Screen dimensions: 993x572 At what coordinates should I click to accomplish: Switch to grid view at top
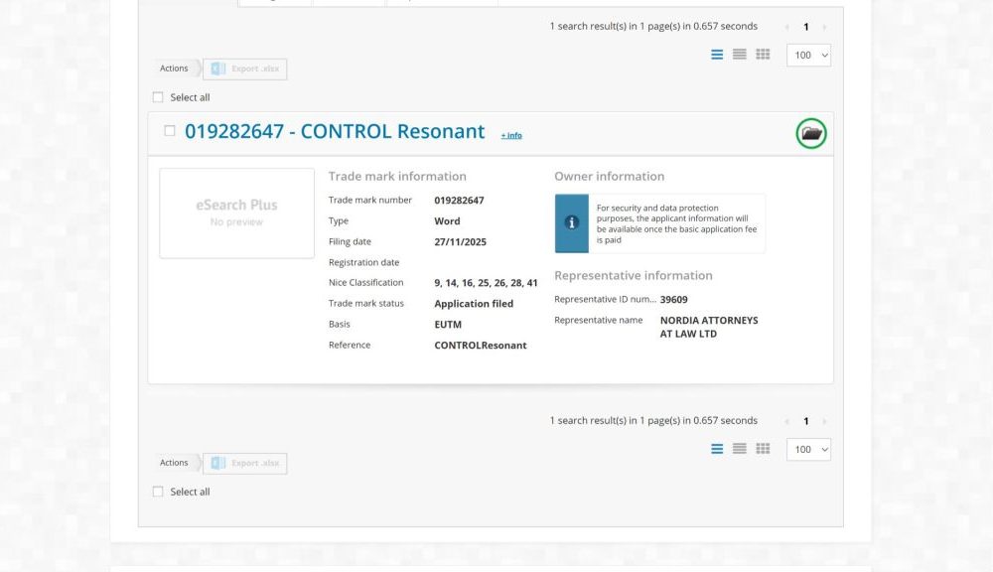click(x=763, y=55)
